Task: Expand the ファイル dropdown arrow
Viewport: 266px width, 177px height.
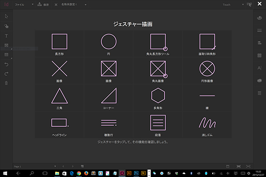Action: (33, 4)
